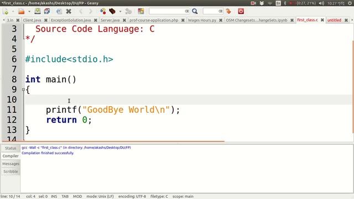Viewport: 354px width, 199px height.
Task: Open the Status message tab
Action: (11, 148)
